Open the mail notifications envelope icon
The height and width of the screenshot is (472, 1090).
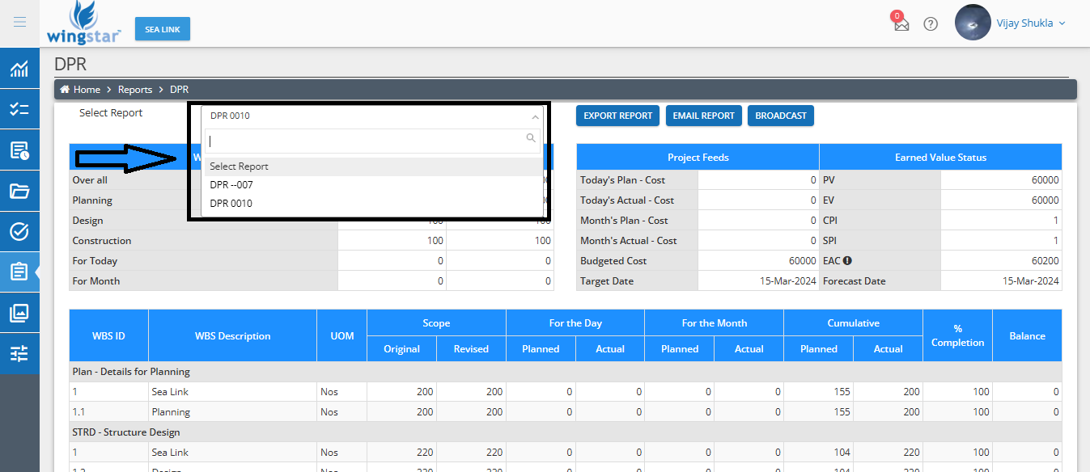pos(901,24)
